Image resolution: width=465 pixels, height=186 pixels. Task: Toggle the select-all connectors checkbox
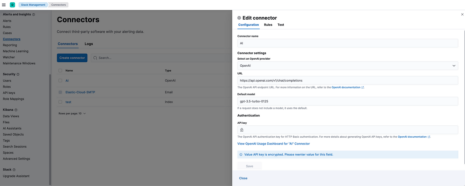60,71
